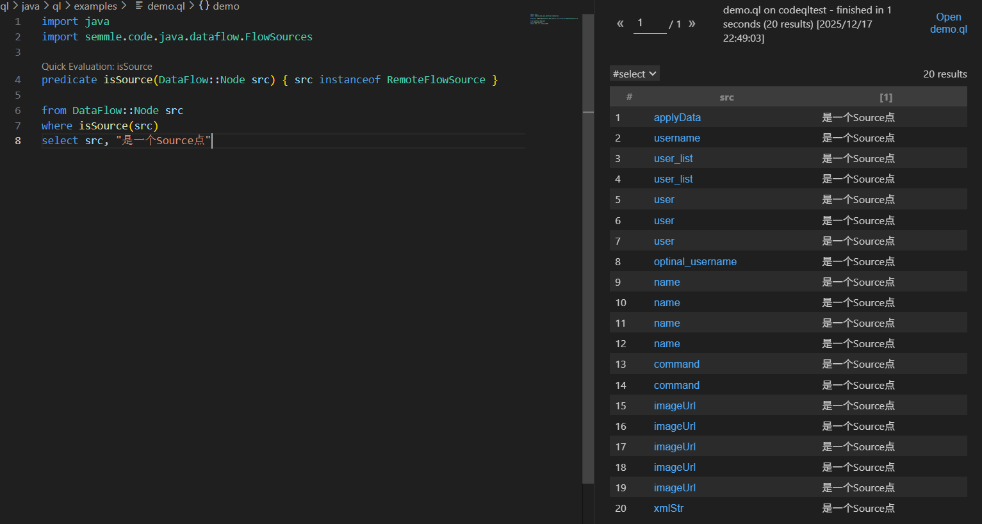Open the applyData result link
Screen dimensions: 982x524
click(677, 117)
